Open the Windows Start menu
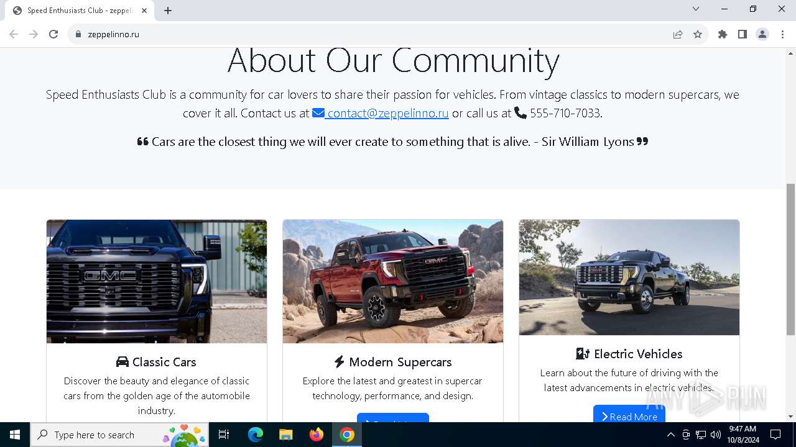The height and width of the screenshot is (447, 796). pyautogui.click(x=15, y=435)
